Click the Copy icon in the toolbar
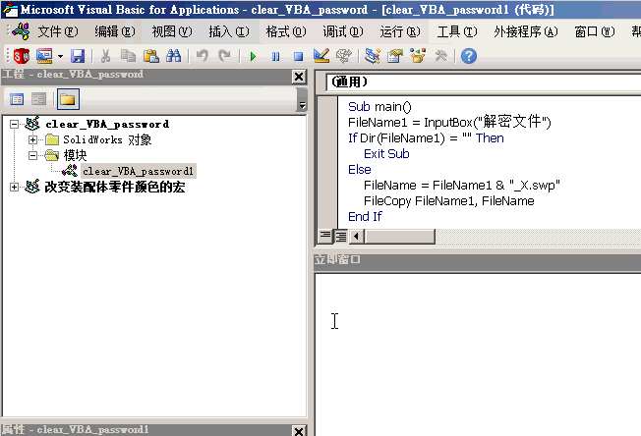This screenshot has height=436, width=641. pos(129,56)
